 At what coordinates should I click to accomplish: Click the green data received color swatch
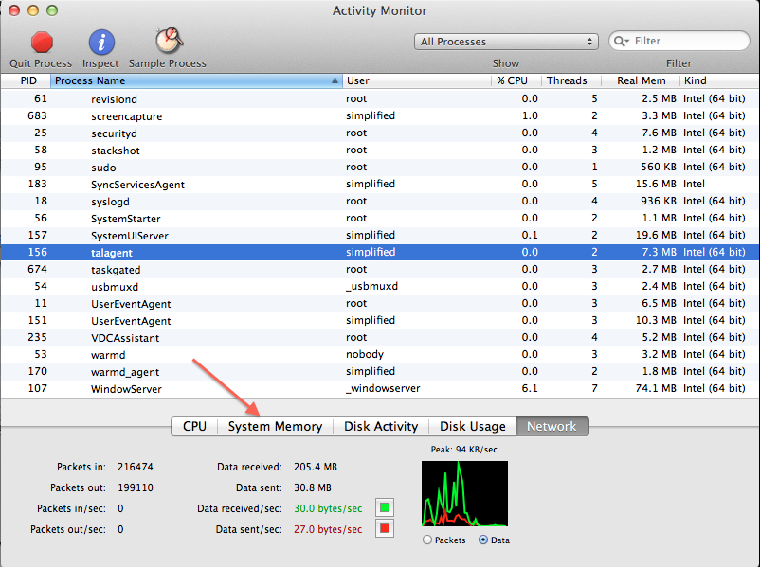(385, 508)
